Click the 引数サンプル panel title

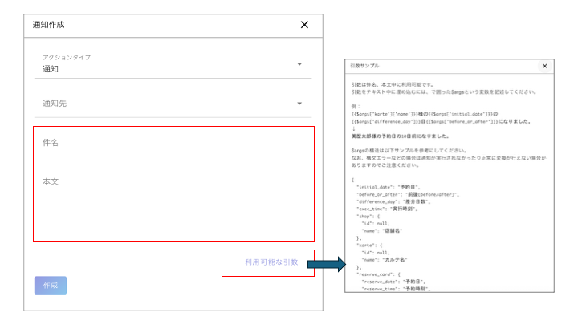[x=364, y=66]
